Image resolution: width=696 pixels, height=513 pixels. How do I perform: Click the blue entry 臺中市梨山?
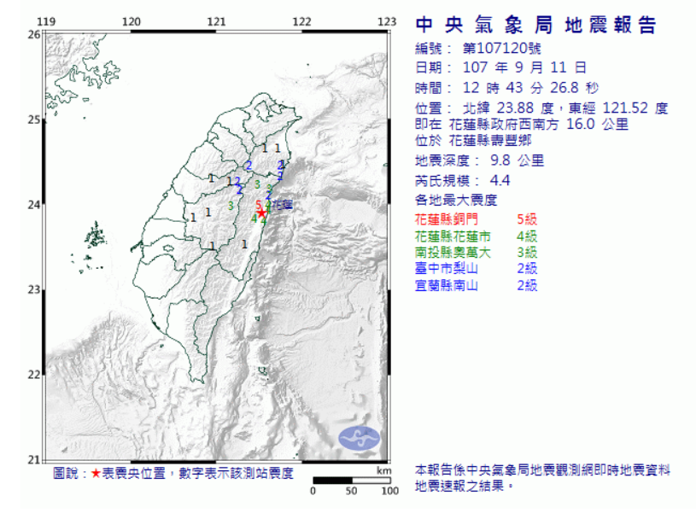pyautogui.click(x=447, y=268)
